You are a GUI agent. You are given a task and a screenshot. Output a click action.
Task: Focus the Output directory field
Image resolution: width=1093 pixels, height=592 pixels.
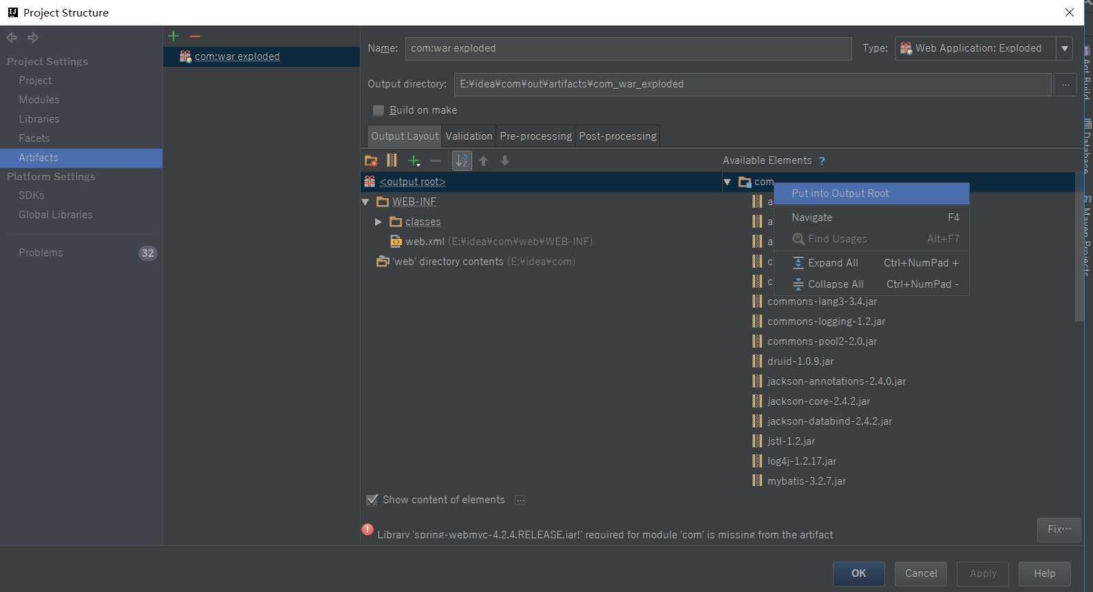pos(752,84)
